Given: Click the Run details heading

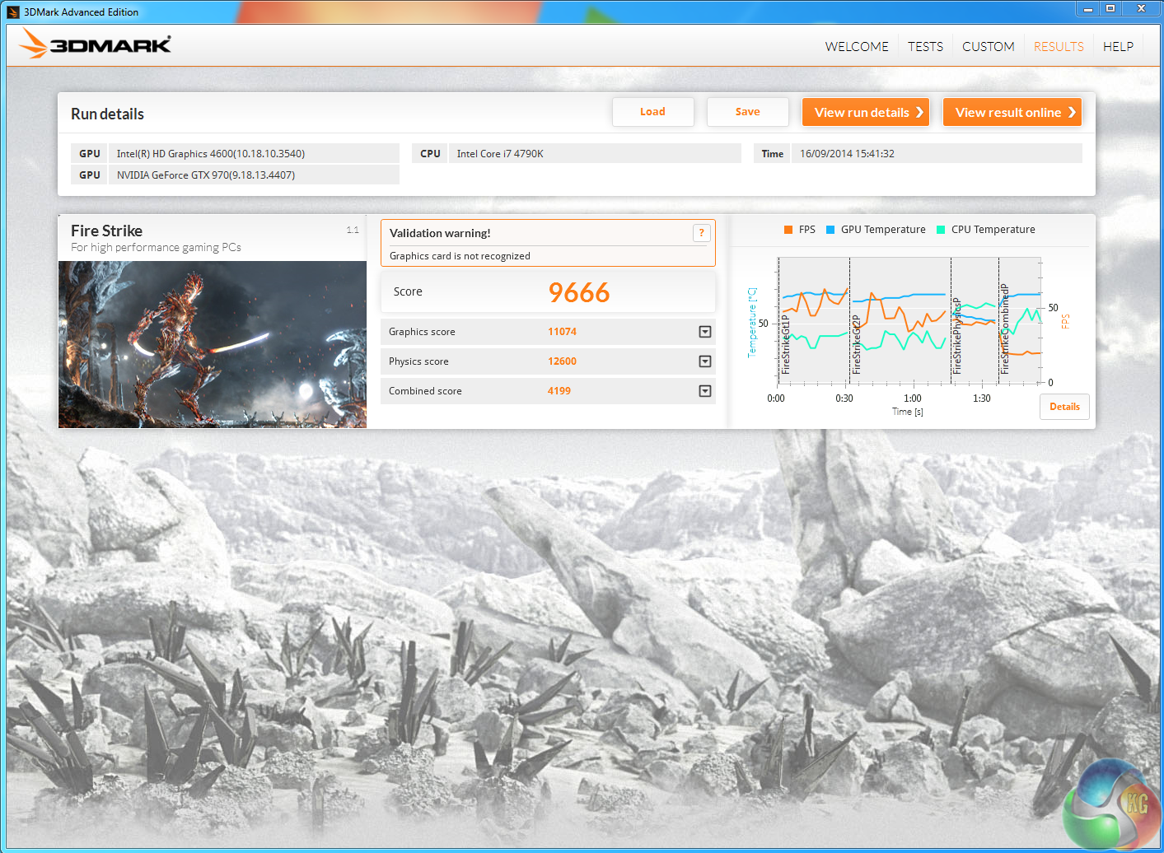Looking at the screenshot, I should click(x=107, y=114).
